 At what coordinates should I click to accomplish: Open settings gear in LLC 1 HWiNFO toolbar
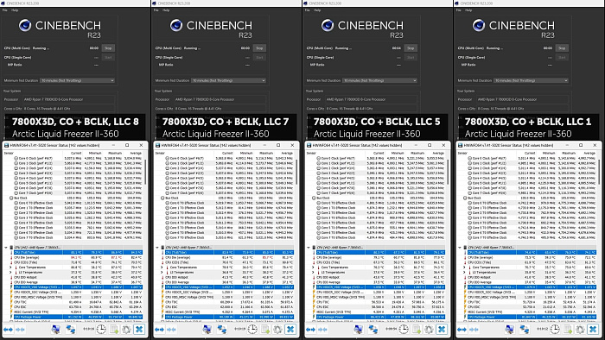coord(580,330)
